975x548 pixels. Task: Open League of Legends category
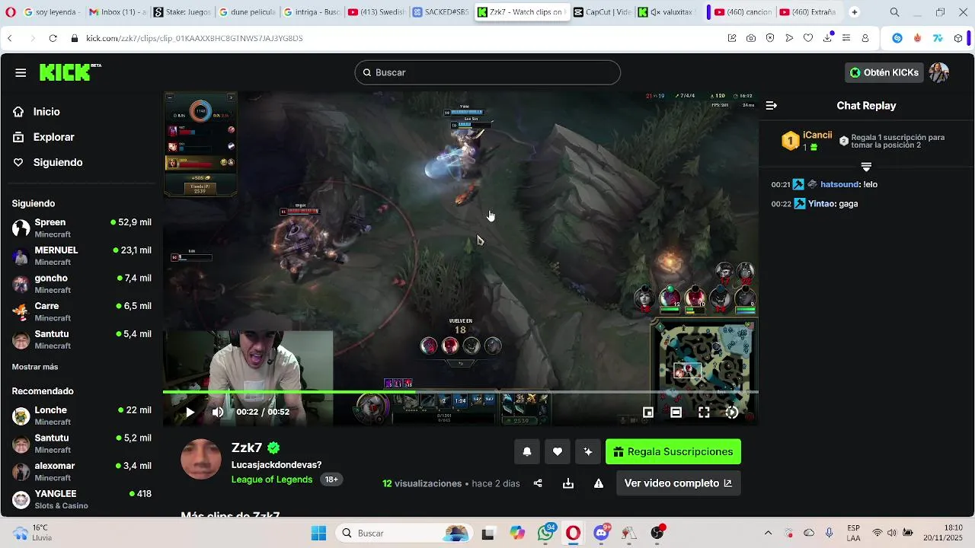[272, 479]
